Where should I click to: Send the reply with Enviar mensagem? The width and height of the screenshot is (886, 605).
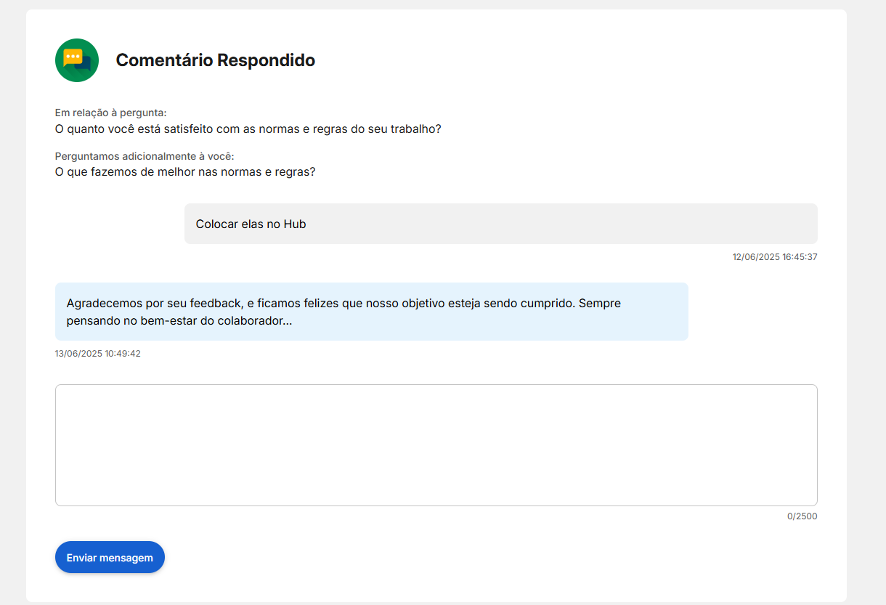point(110,557)
